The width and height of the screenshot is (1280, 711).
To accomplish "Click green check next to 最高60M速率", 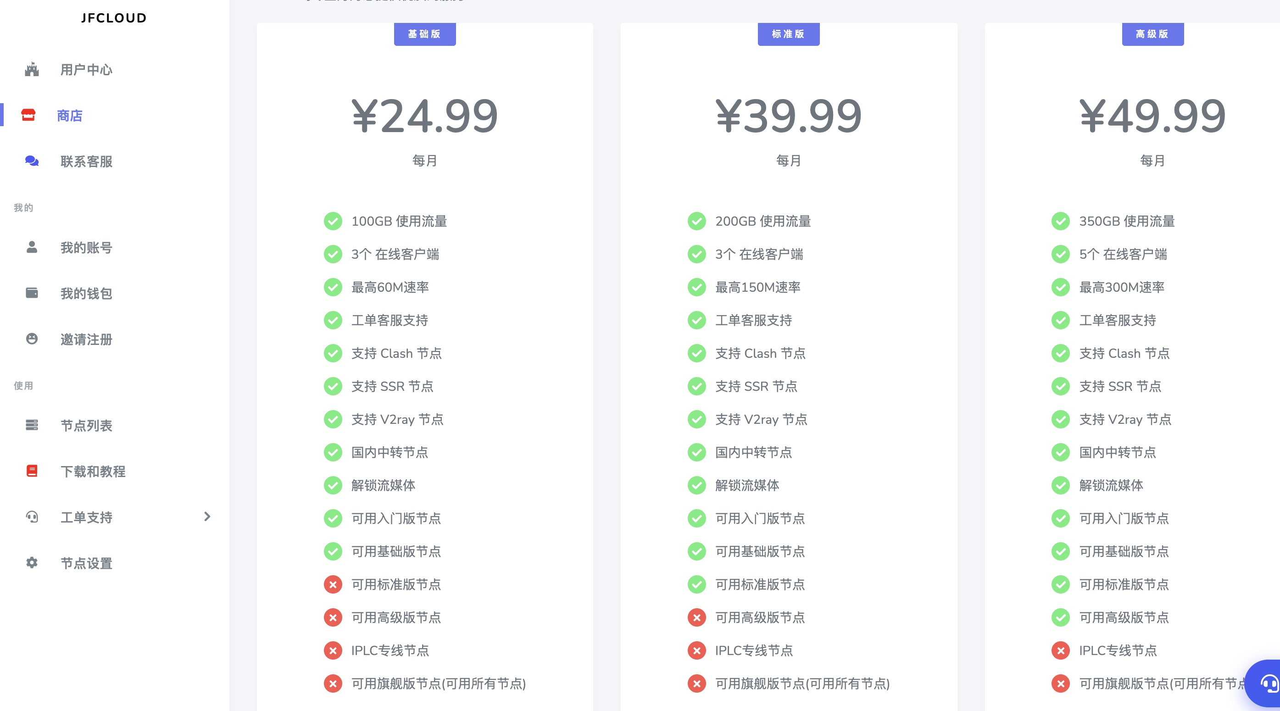I will (x=333, y=287).
